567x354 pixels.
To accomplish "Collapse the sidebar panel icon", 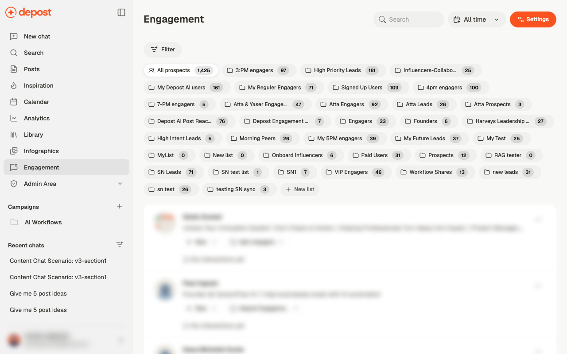I will [x=121, y=12].
